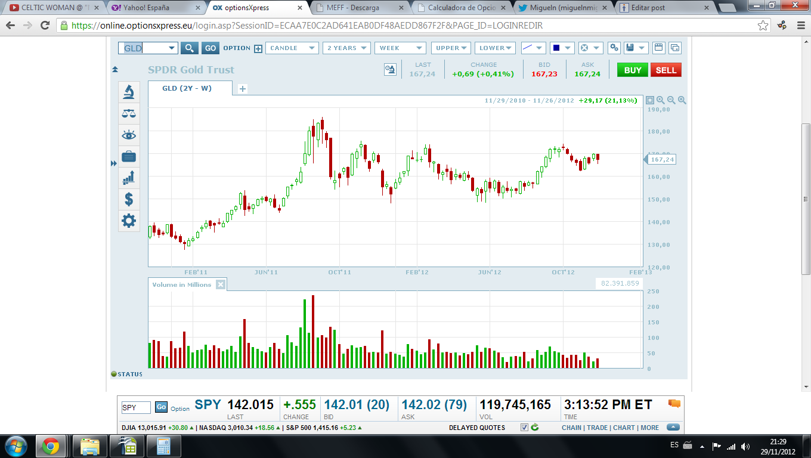811x458 pixels.
Task: Open the CHART link in quote bar
Action: tap(624, 428)
